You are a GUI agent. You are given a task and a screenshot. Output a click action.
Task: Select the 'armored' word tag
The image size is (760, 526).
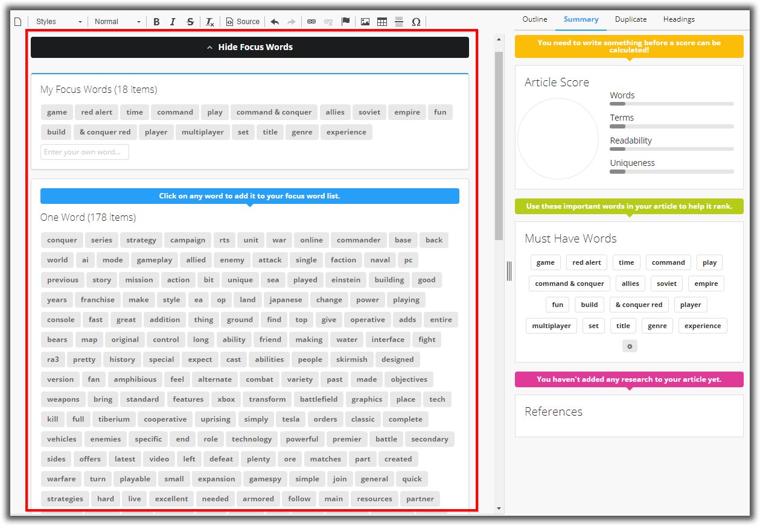pyautogui.click(x=258, y=499)
